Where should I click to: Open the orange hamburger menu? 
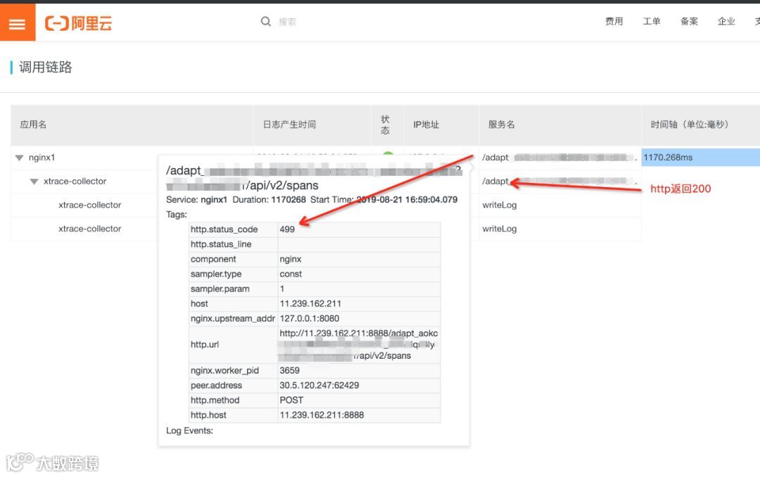tap(18, 23)
